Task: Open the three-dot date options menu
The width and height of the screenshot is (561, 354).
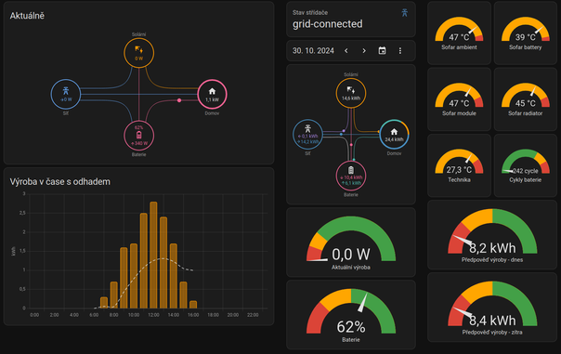Action: click(x=400, y=51)
